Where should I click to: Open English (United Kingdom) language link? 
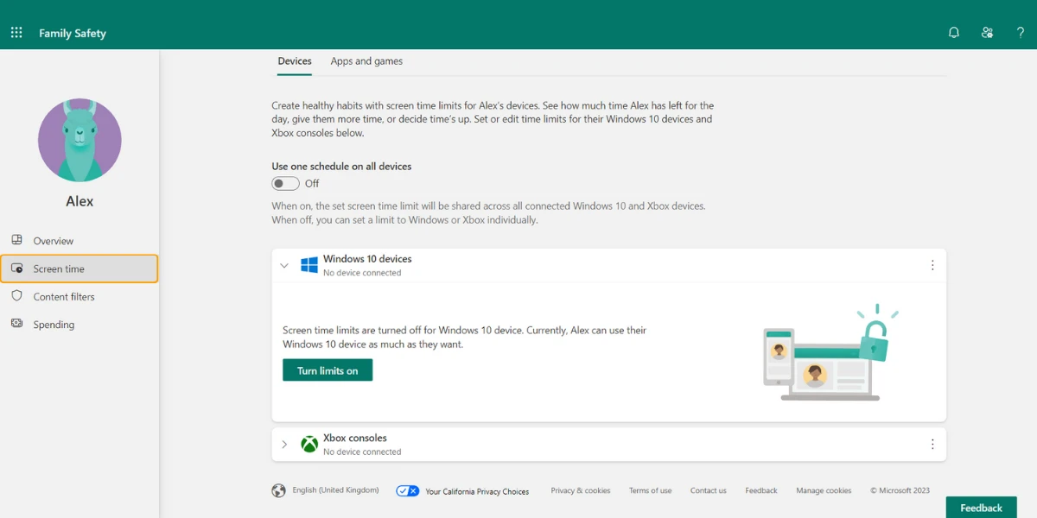coord(335,490)
